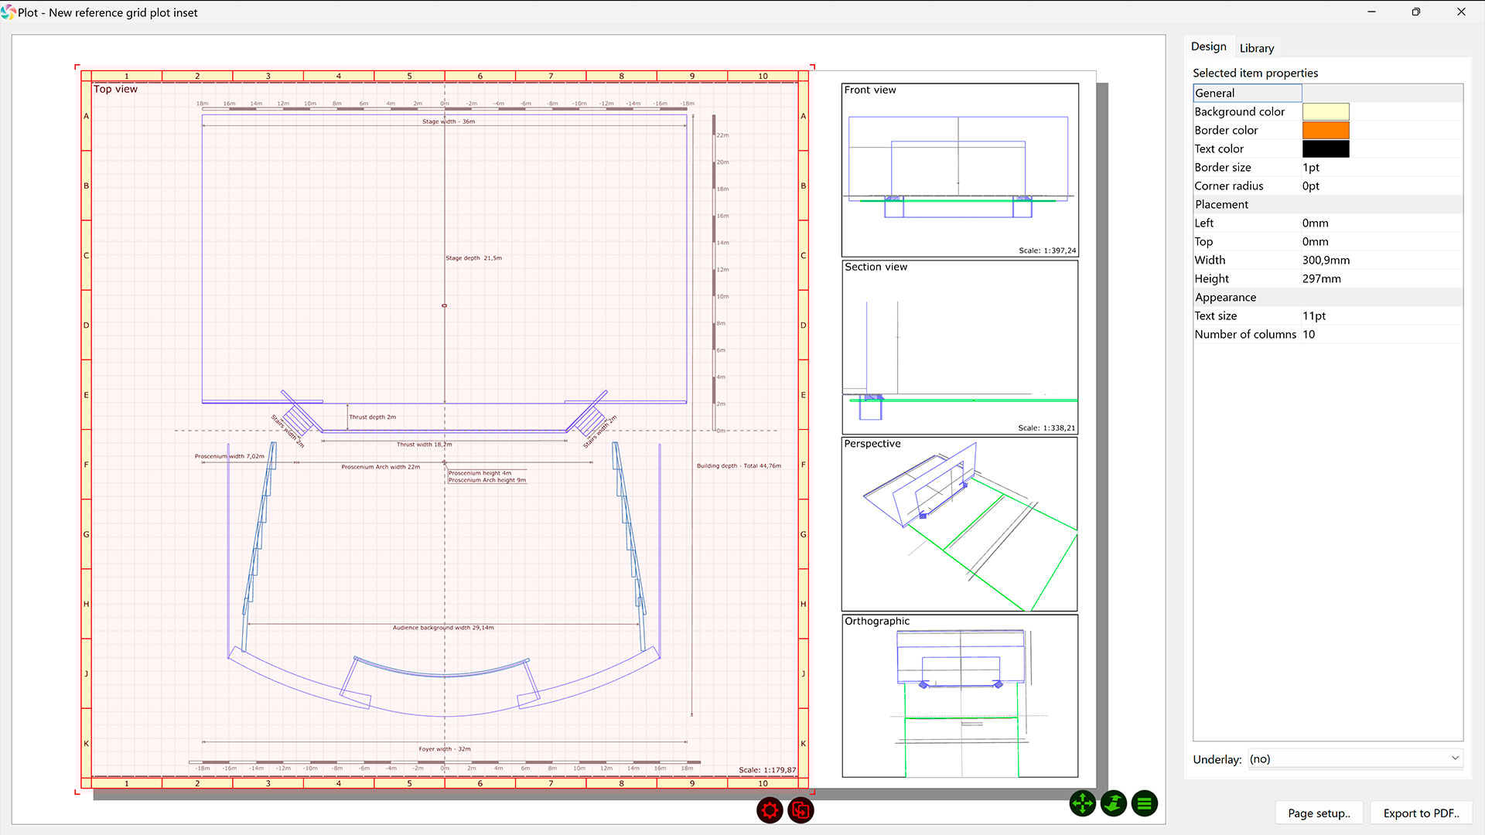Click the Page setup button

[1319, 813]
